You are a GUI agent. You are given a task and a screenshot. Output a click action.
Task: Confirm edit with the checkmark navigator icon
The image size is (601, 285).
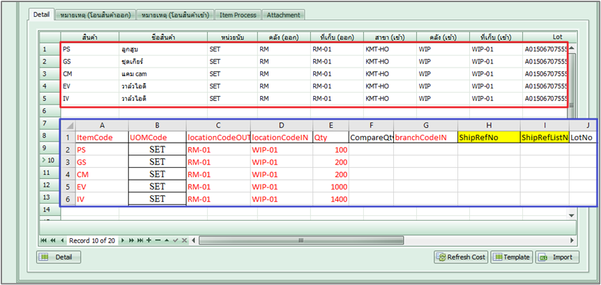[x=176, y=240]
